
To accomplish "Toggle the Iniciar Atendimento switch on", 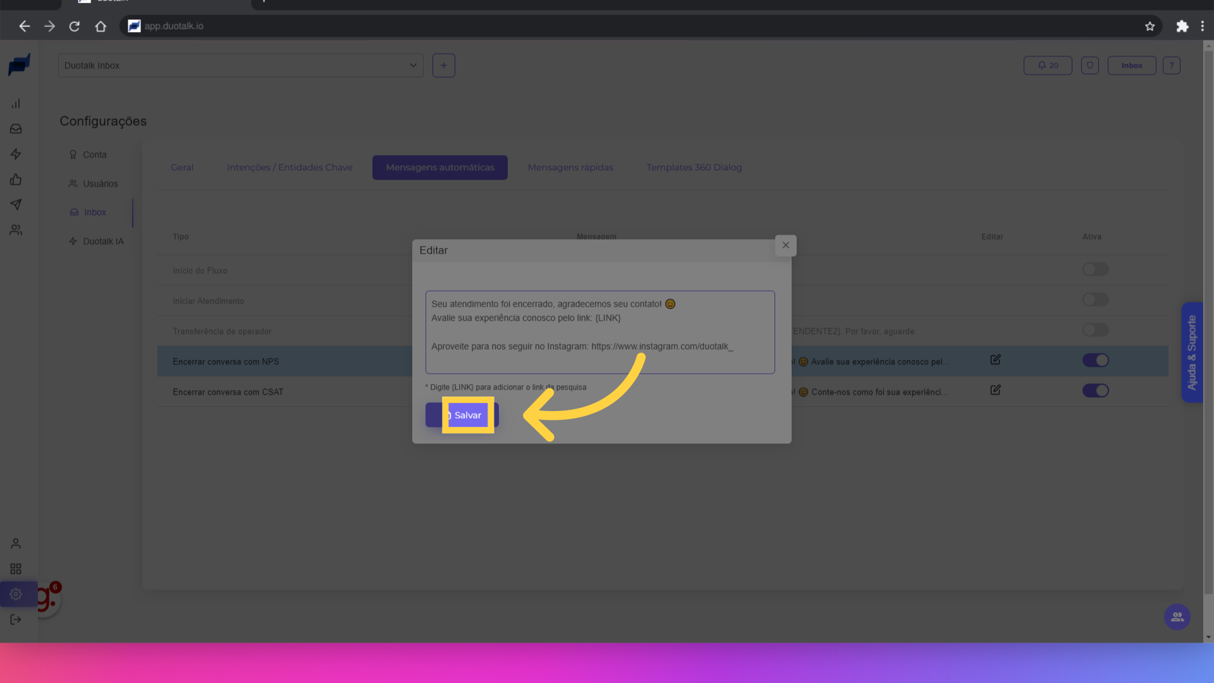I will click(x=1095, y=300).
